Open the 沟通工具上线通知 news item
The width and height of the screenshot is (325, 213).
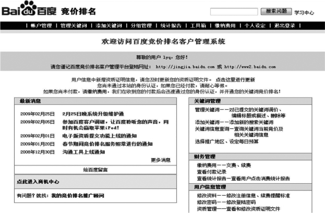coord(83,152)
